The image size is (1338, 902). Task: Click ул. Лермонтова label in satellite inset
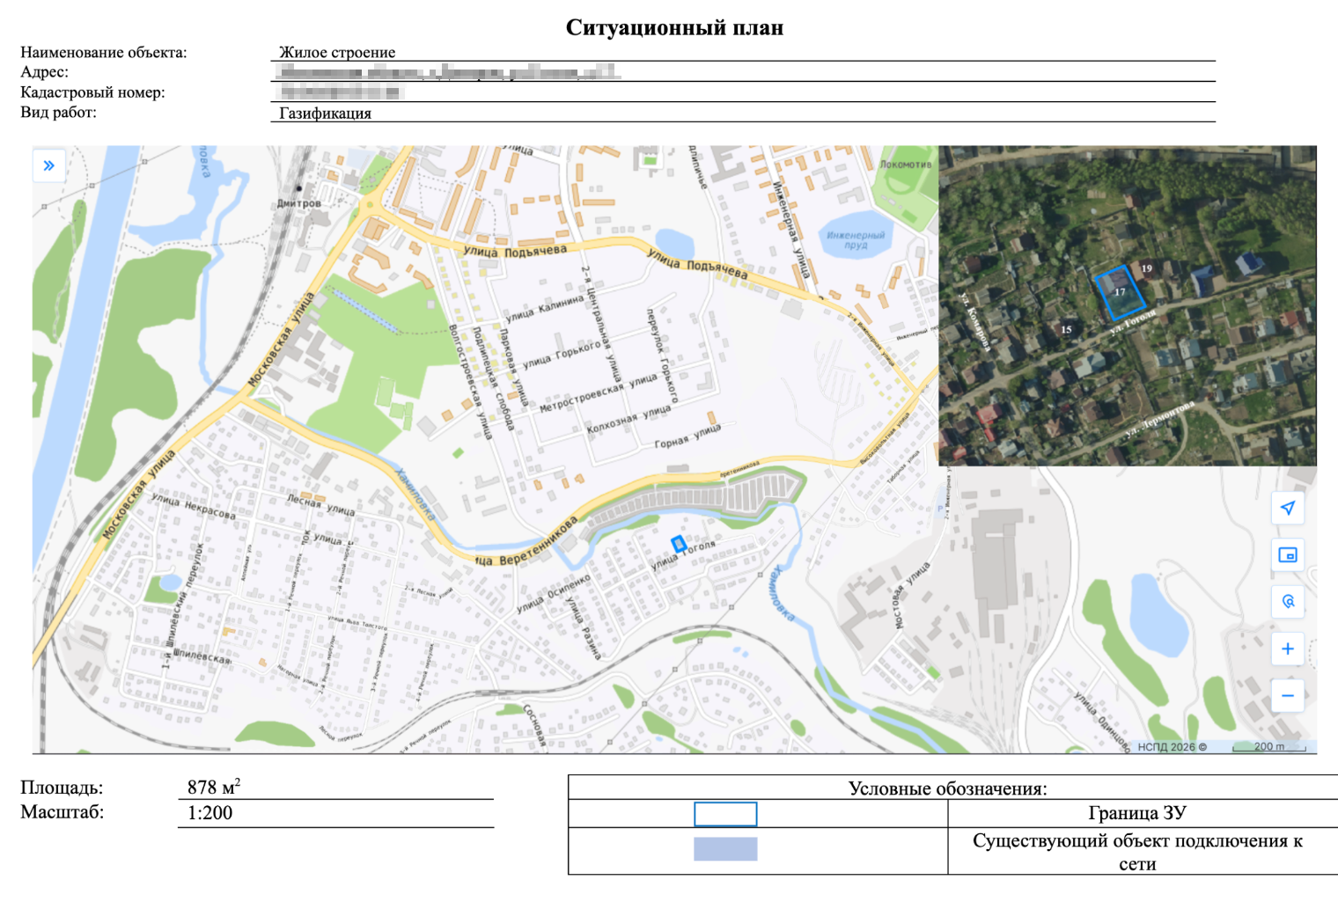pos(1160,420)
